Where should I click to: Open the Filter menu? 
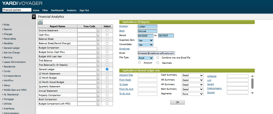click(45, 10)
